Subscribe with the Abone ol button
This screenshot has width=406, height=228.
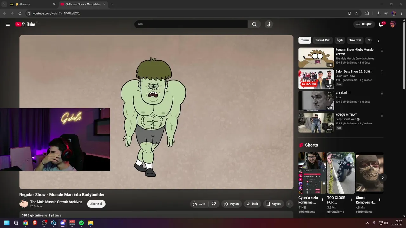click(96, 204)
